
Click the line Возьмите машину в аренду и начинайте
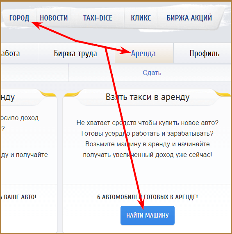coord(148,144)
